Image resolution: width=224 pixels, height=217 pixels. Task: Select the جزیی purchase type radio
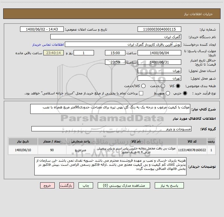[x=185, y=93]
